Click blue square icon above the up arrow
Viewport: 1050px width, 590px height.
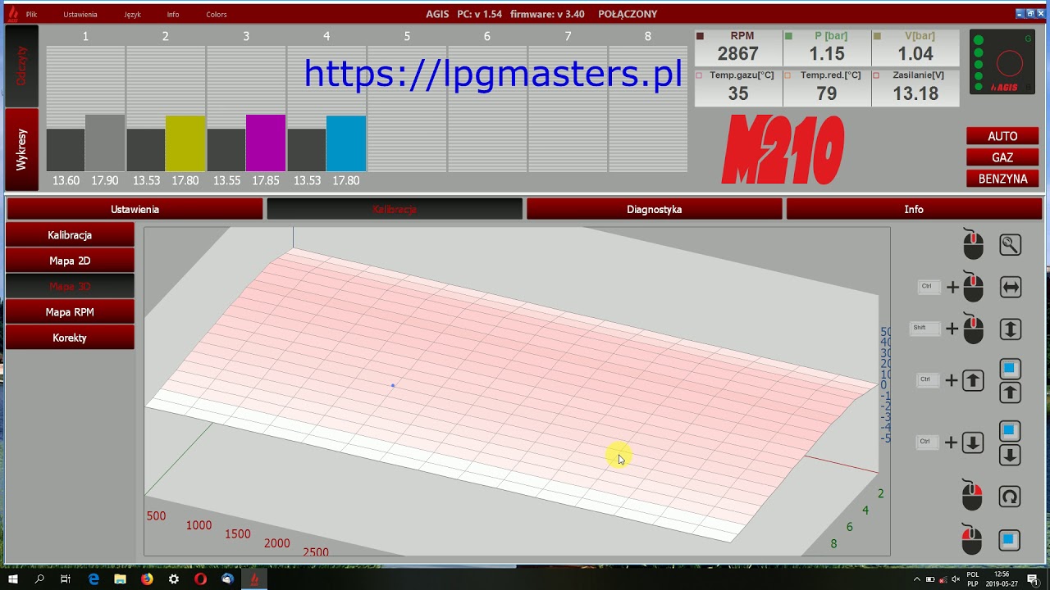point(1010,369)
